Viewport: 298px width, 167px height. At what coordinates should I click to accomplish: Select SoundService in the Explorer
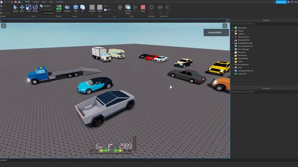[243, 64]
